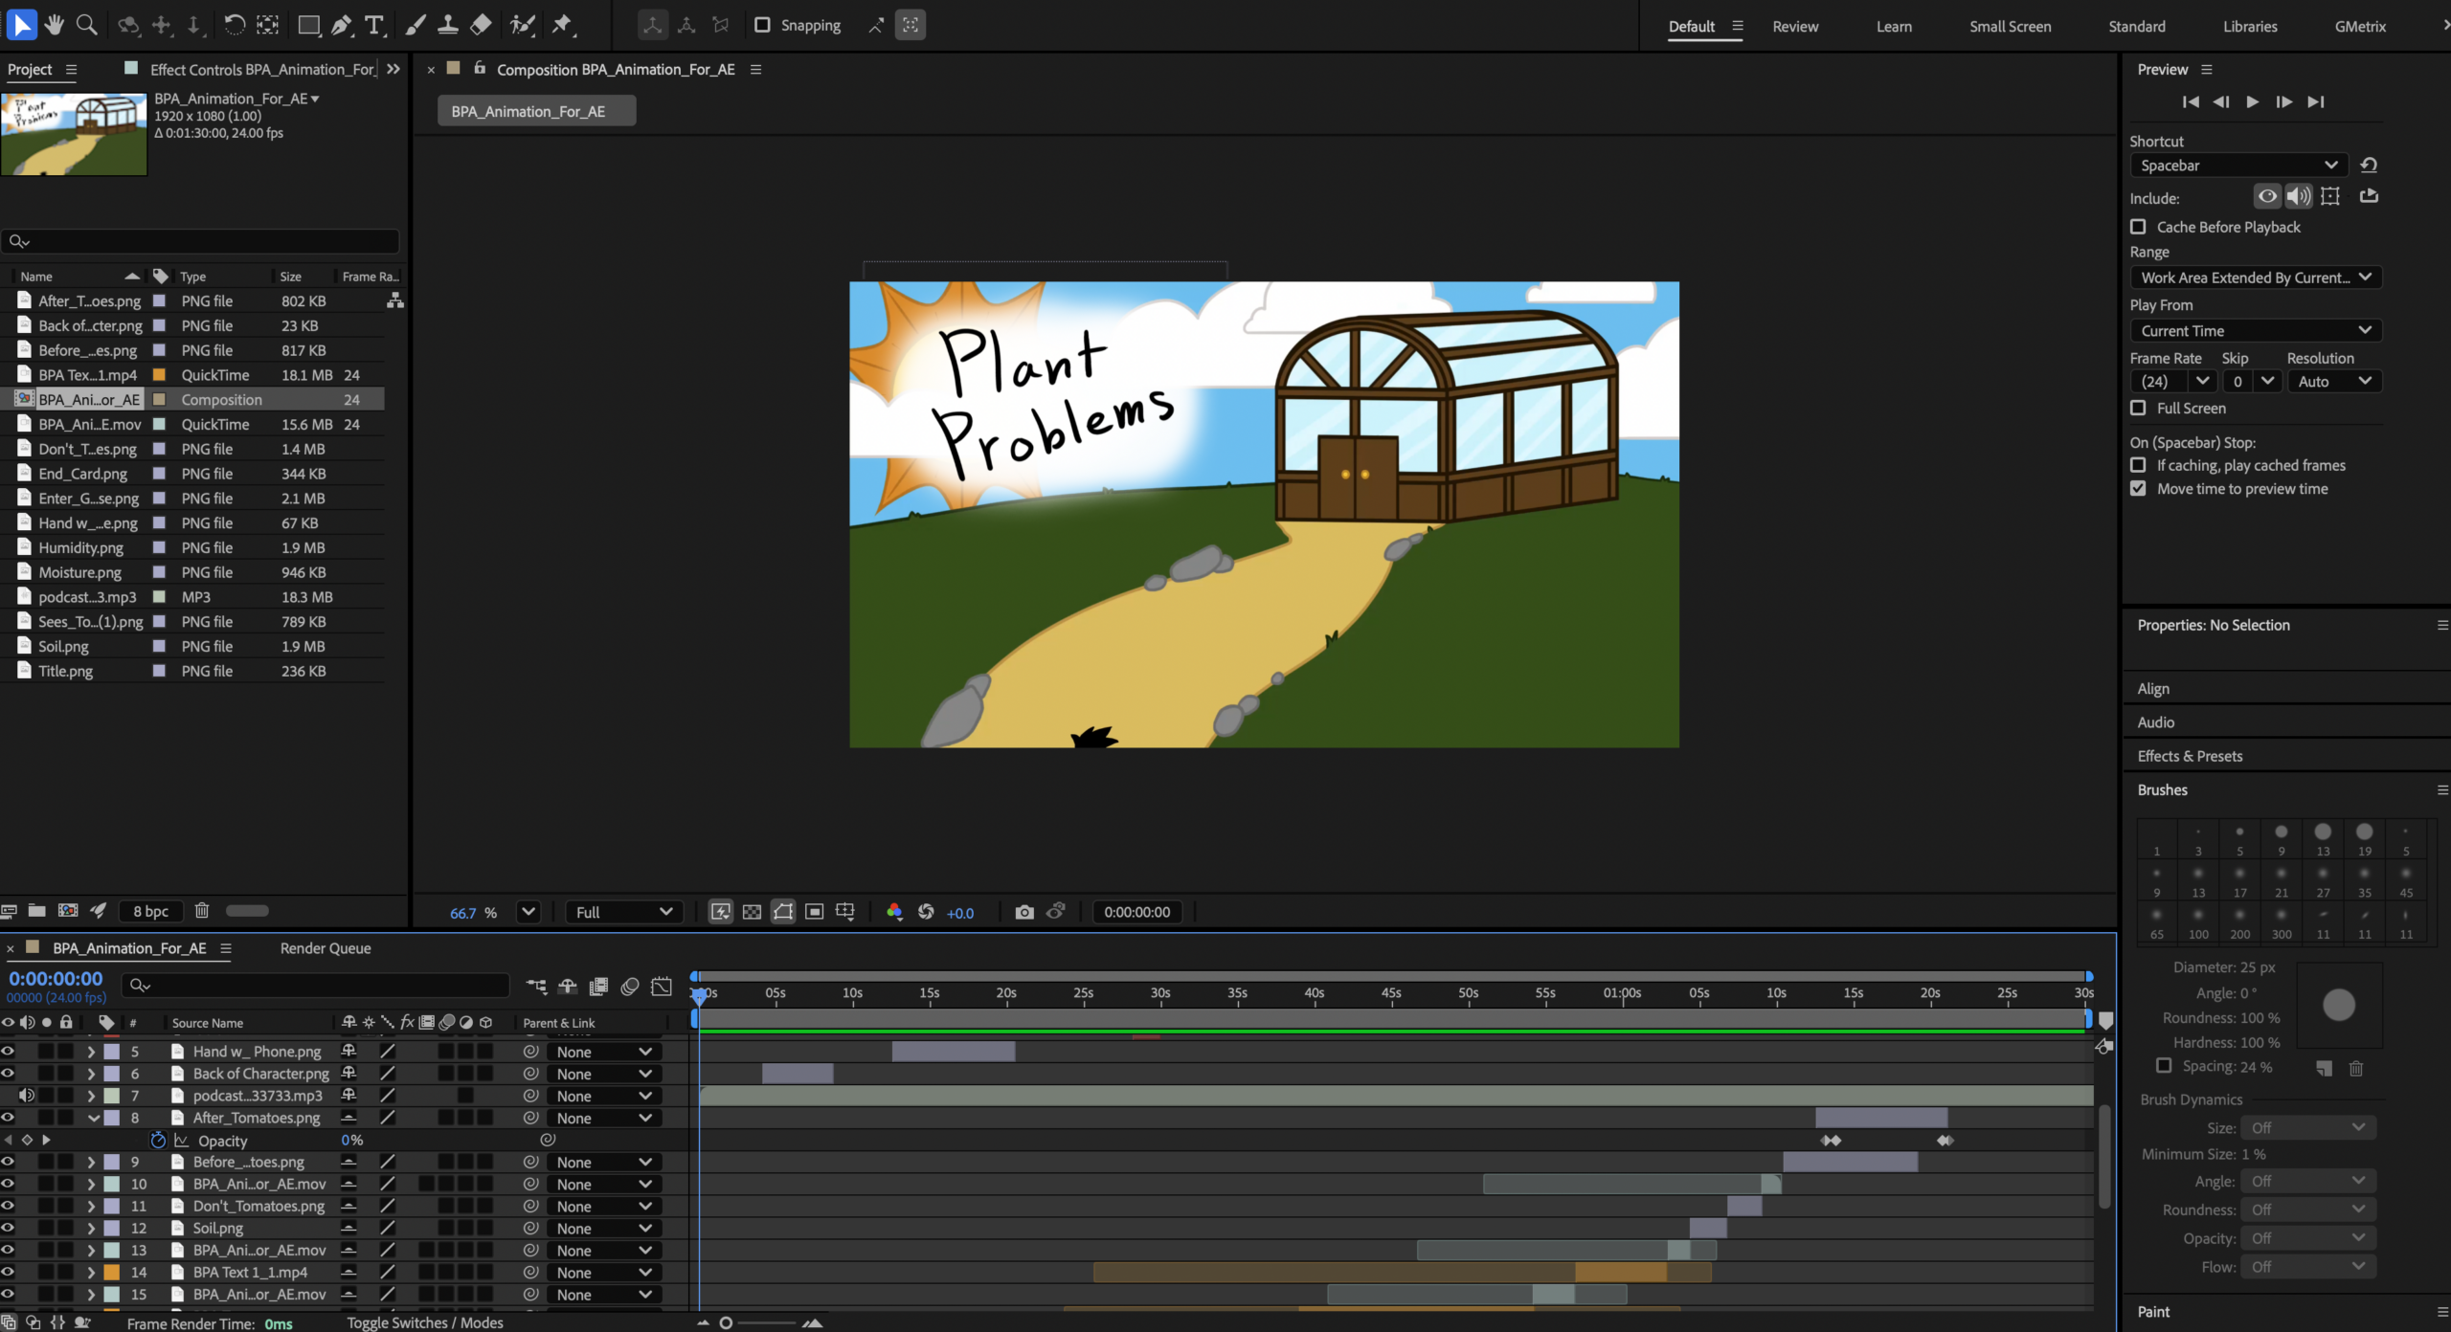Take a snapshot with the camera icon
2451x1332 pixels.
tap(1023, 912)
